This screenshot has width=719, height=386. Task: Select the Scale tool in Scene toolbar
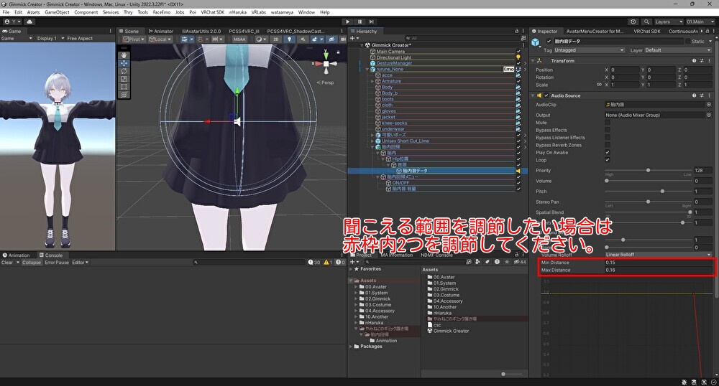tap(124, 79)
